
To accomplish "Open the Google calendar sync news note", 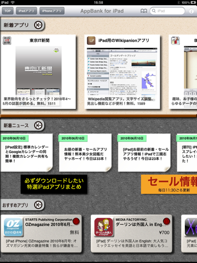I will (27, 153).
